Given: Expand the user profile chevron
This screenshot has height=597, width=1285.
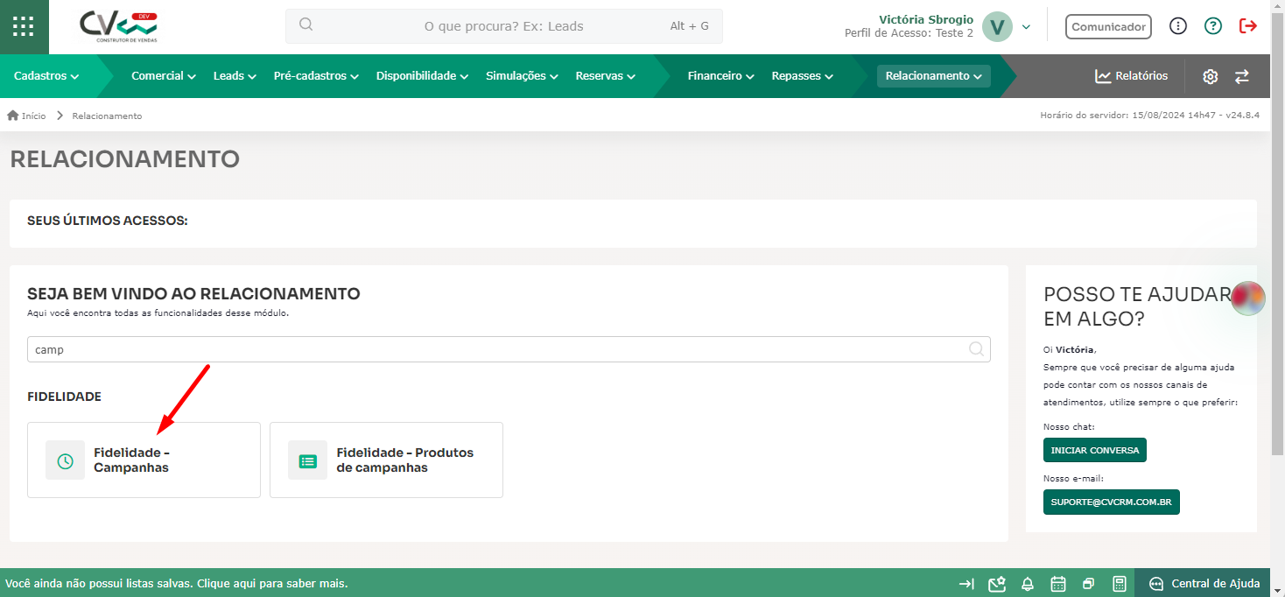Looking at the screenshot, I should pyautogui.click(x=1026, y=27).
